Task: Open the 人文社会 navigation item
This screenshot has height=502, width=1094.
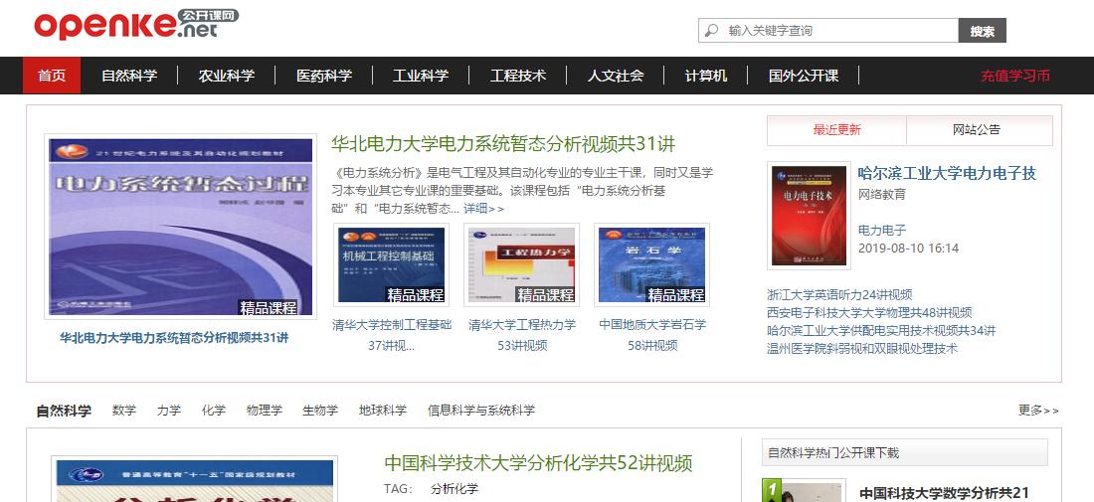Action: tap(616, 76)
